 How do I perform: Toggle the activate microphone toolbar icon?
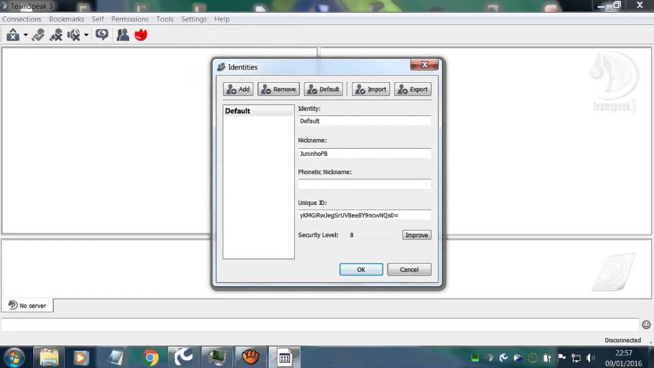[38, 35]
